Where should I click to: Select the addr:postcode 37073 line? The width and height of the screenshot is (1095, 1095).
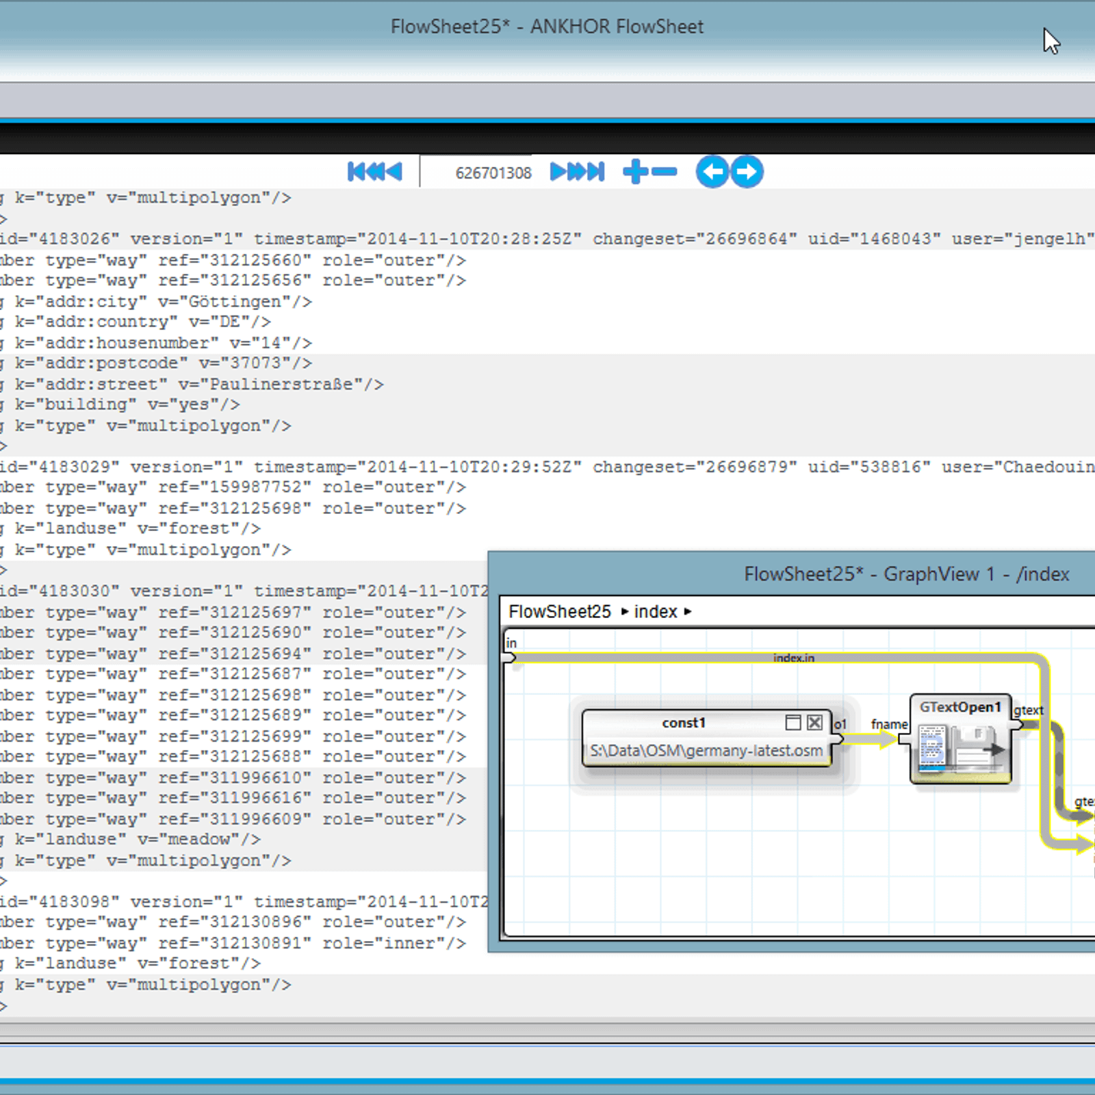[157, 363]
